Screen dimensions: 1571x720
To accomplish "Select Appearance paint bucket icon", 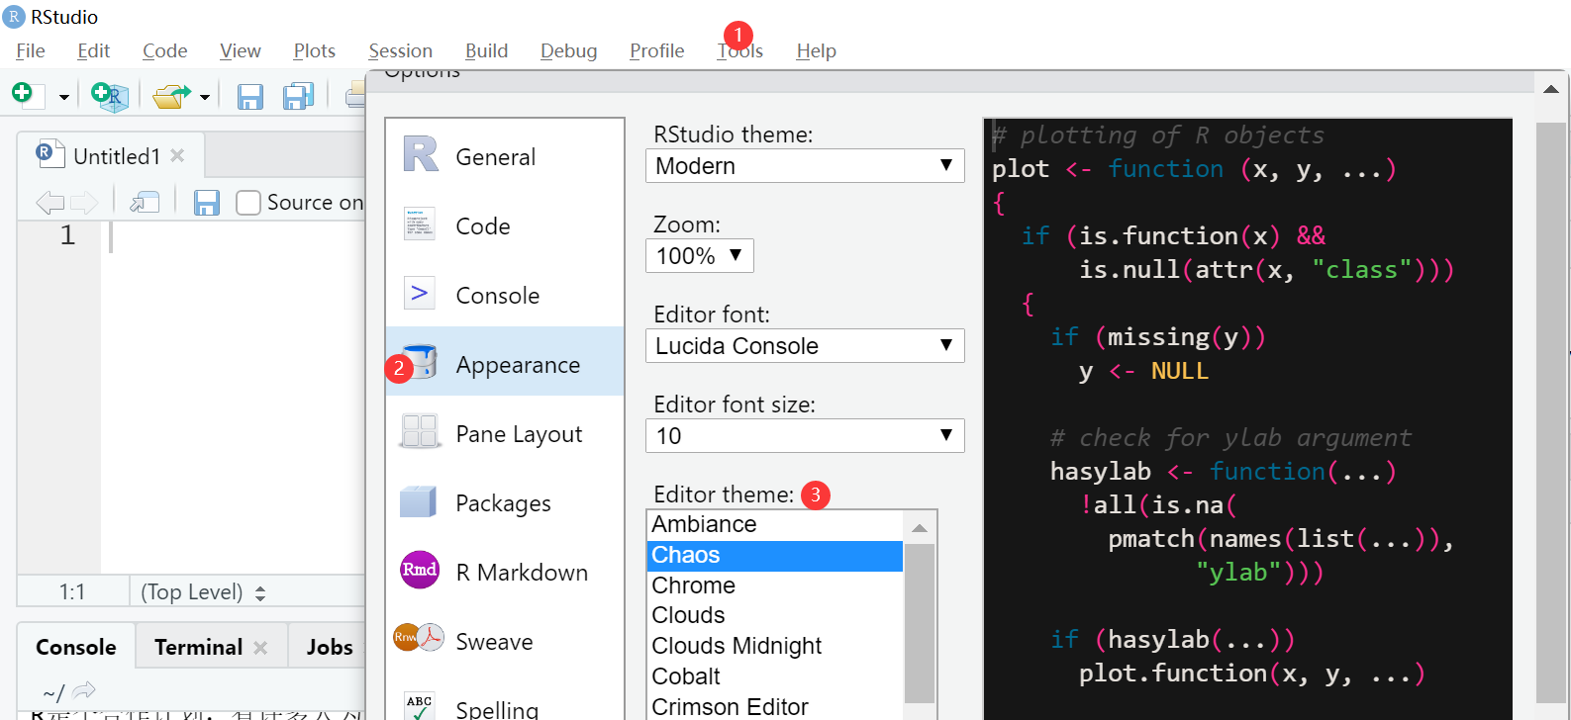I will click(x=420, y=362).
